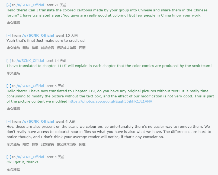Open /u/SCNK_Official sender link sent 15 天前
Image resolution: width=218 pixels, height=175 pixels.
38,36
